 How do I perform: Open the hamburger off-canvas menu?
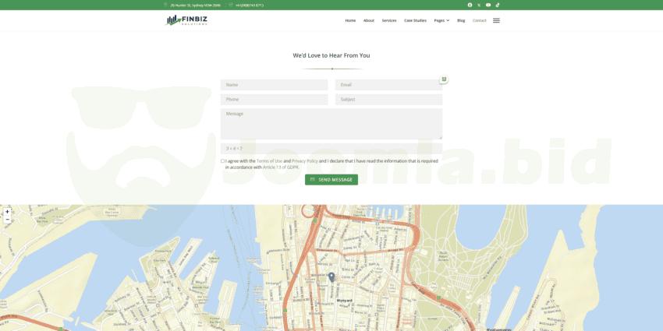point(496,20)
